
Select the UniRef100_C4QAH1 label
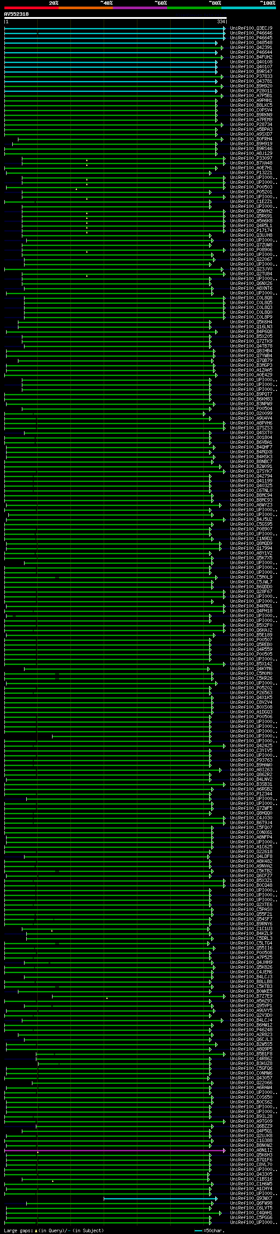pyautogui.click(x=251, y=1213)
